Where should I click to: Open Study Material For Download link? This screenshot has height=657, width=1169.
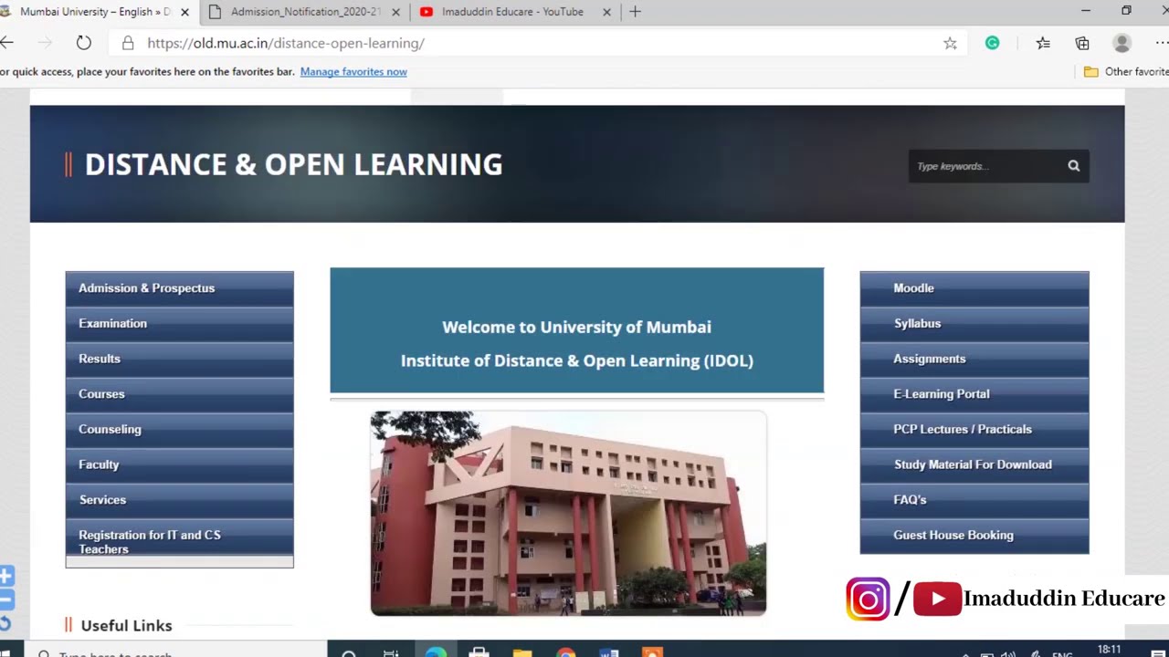[974, 464]
